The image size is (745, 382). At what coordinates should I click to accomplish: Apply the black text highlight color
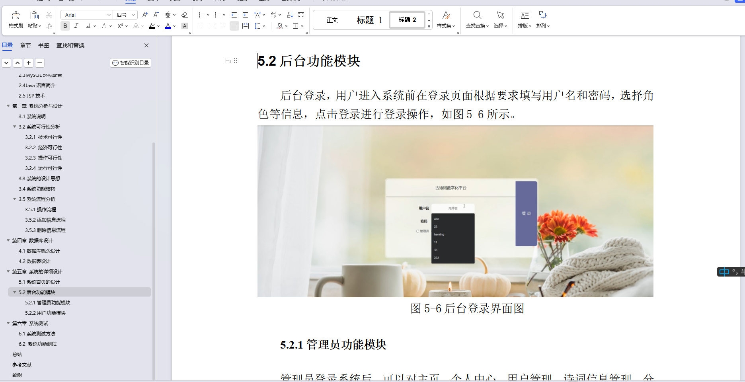[152, 26]
